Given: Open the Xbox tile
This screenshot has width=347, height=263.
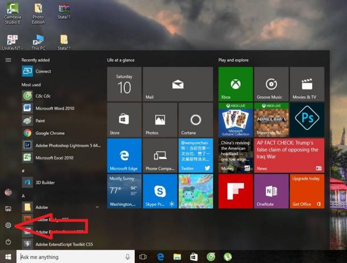Looking at the screenshot, I should pos(235,84).
